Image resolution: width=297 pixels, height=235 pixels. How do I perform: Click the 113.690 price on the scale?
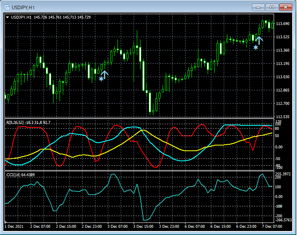click(x=283, y=24)
